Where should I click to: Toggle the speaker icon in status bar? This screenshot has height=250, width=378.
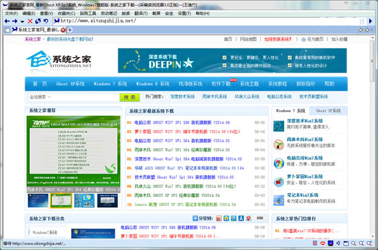338,243
